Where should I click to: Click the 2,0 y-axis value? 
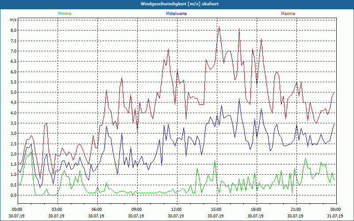(13, 154)
